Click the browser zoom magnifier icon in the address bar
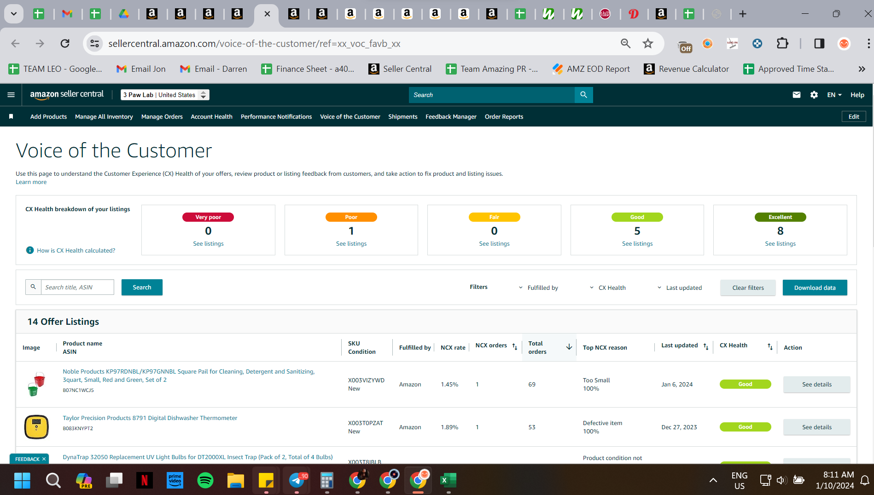The width and height of the screenshot is (874, 495). click(x=625, y=43)
